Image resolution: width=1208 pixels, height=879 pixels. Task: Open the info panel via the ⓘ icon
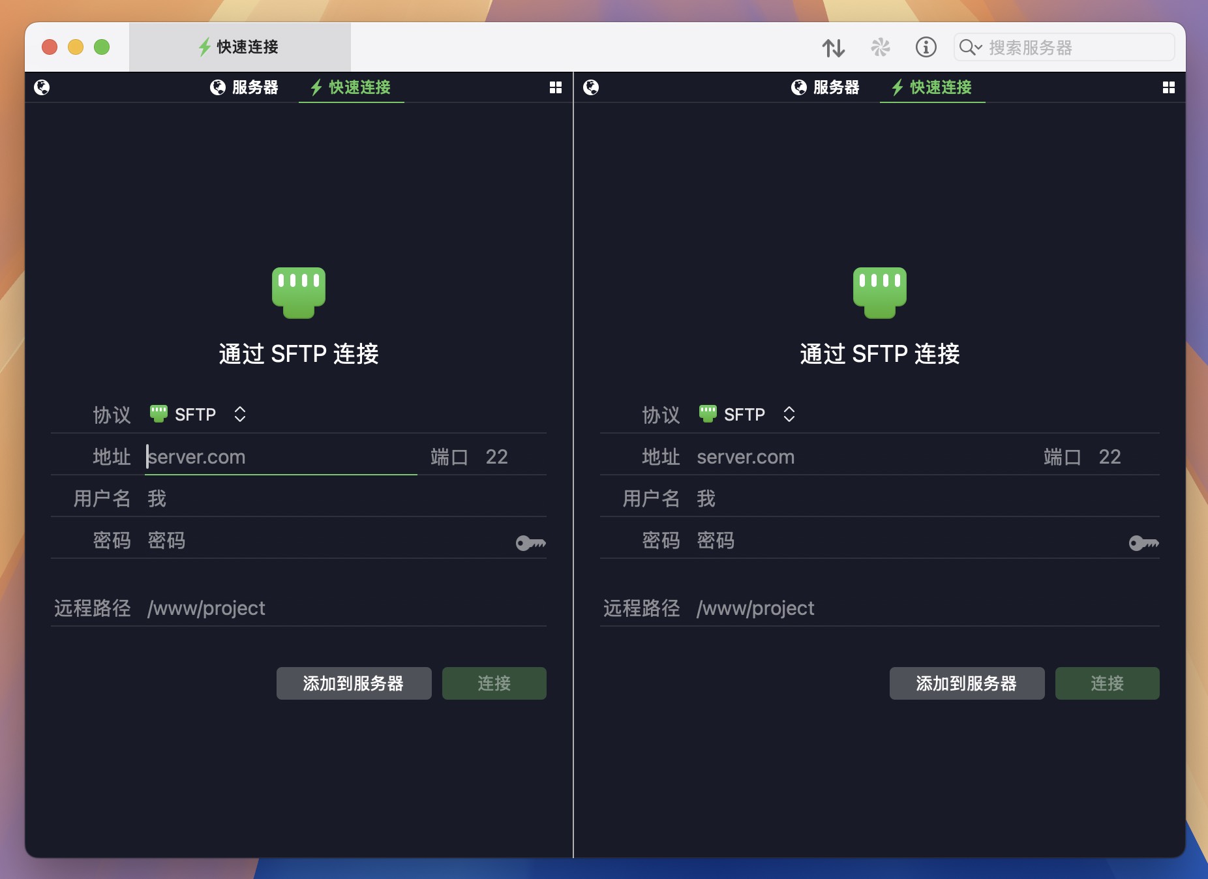coord(927,47)
